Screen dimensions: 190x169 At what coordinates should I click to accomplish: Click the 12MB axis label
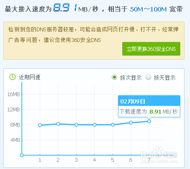(x=14, y=109)
